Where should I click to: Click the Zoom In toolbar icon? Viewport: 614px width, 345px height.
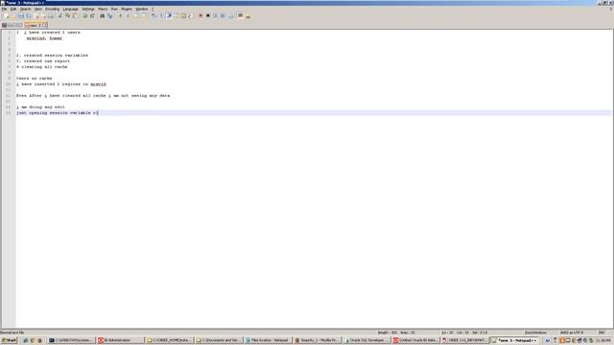[x=120, y=15]
